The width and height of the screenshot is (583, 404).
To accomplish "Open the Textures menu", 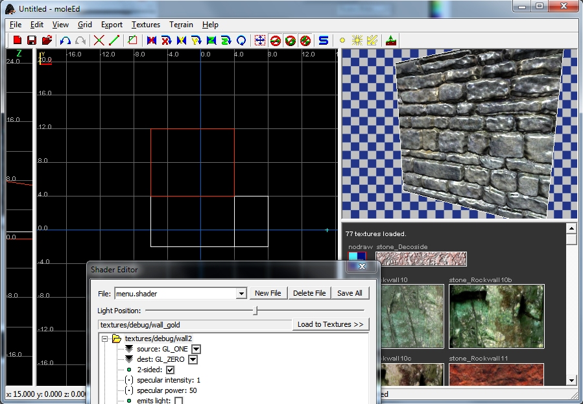I will pyautogui.click(x=145, y=25).
